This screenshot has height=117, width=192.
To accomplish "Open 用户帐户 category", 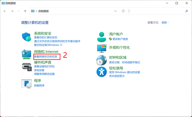I will click(x=116, y=34).
